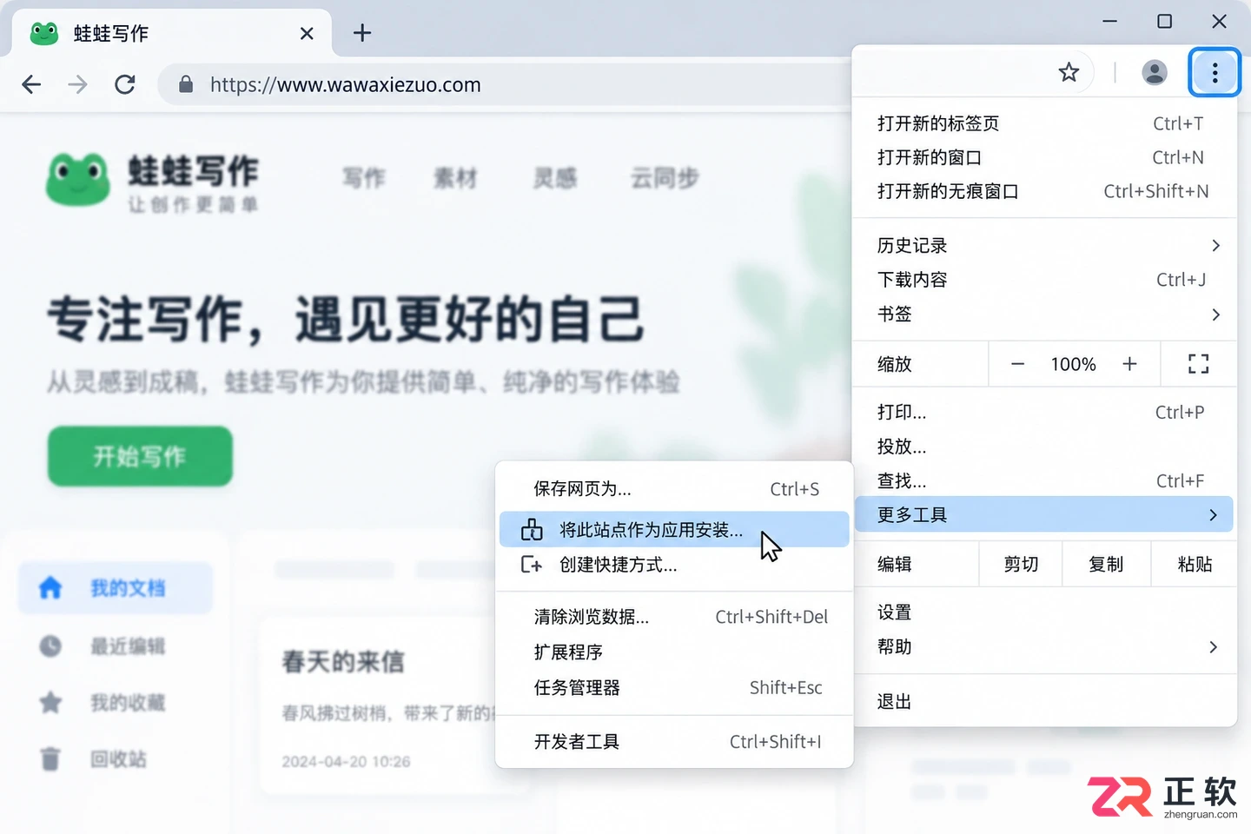This screenshot has height=834, width=1251.
Task: Zoom in with the plus button
Action: (1129, 364)
